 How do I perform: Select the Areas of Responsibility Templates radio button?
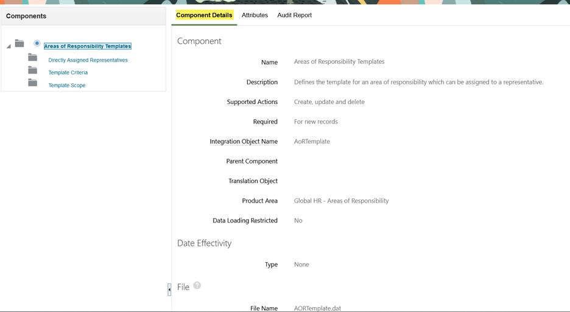pyautogui.click(x=37, y=43)
